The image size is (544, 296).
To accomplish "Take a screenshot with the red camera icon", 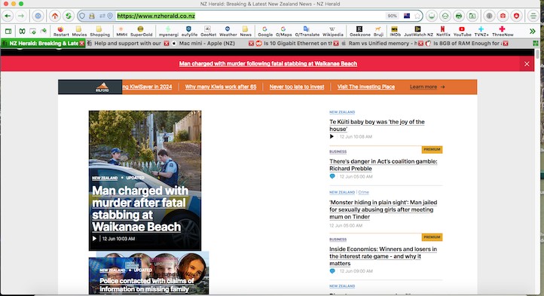I will click(503, 16).
